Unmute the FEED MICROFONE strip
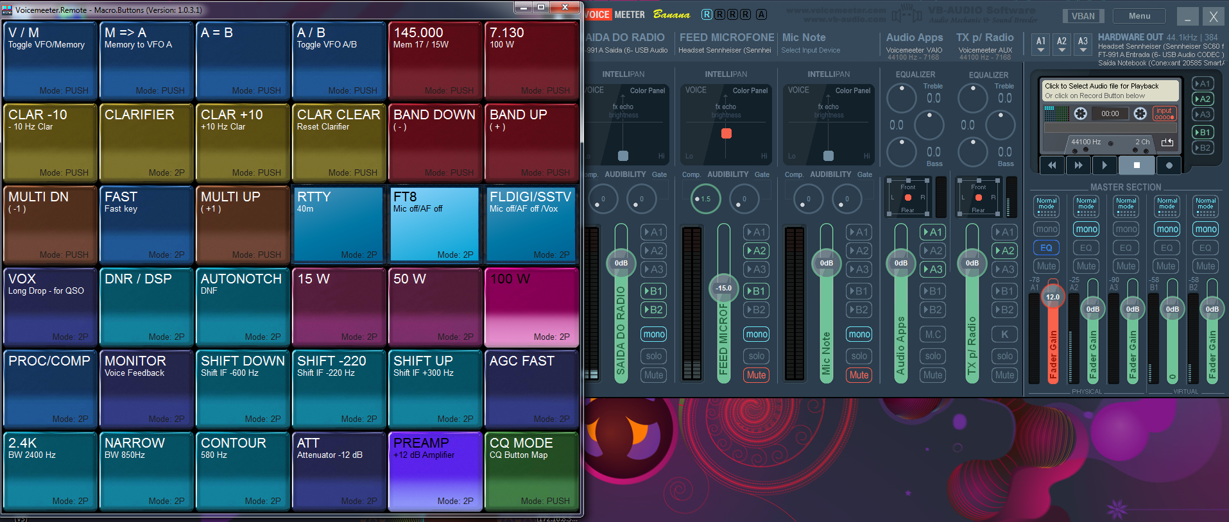The width and height of the screenshot is (1229, 522). (x=757, y=375)
